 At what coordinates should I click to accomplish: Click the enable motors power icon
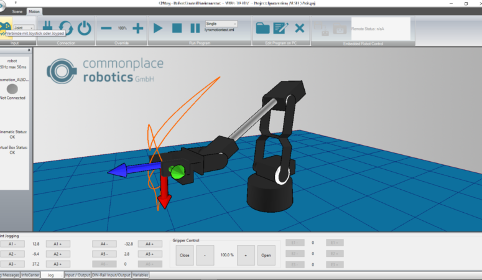pos(84,28)
